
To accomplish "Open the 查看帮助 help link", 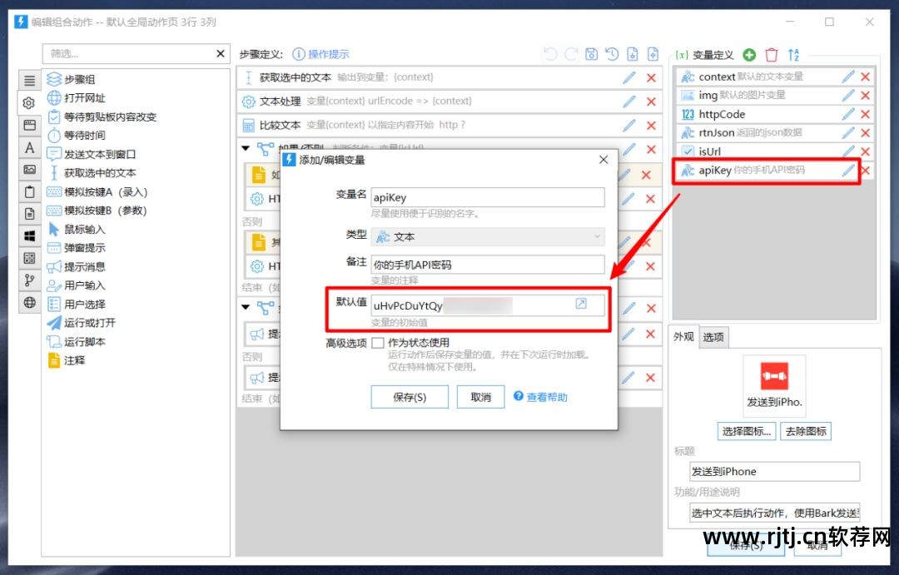I will [540, 397].
